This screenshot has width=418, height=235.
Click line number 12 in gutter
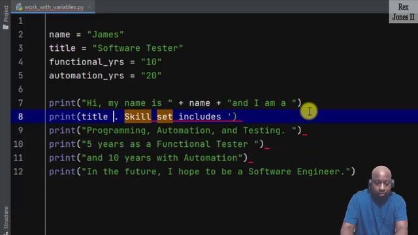pyautogui.click(x=18, y=172)
